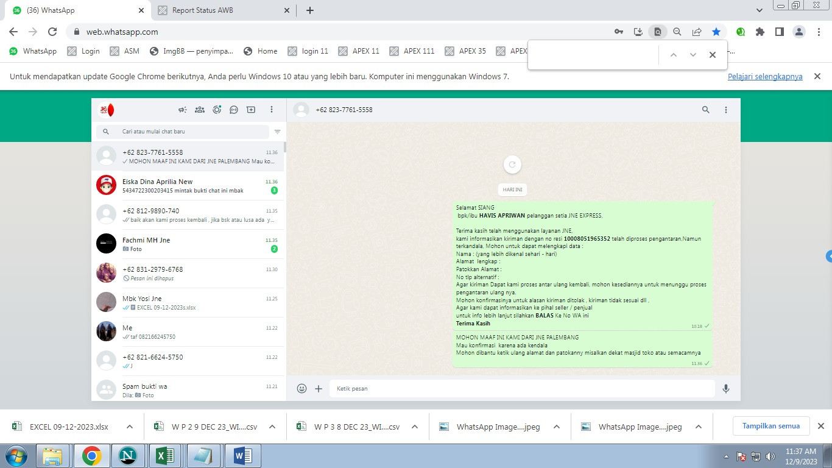832x468 pixels.
Task: Expand options for EXCEL 09-12-2023.xlsx download
Action: tap(130, 427)
